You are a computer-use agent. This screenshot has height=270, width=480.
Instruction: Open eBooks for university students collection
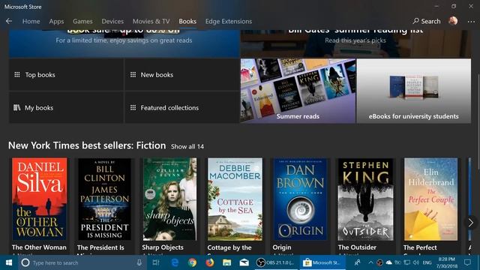pos(413,91)
